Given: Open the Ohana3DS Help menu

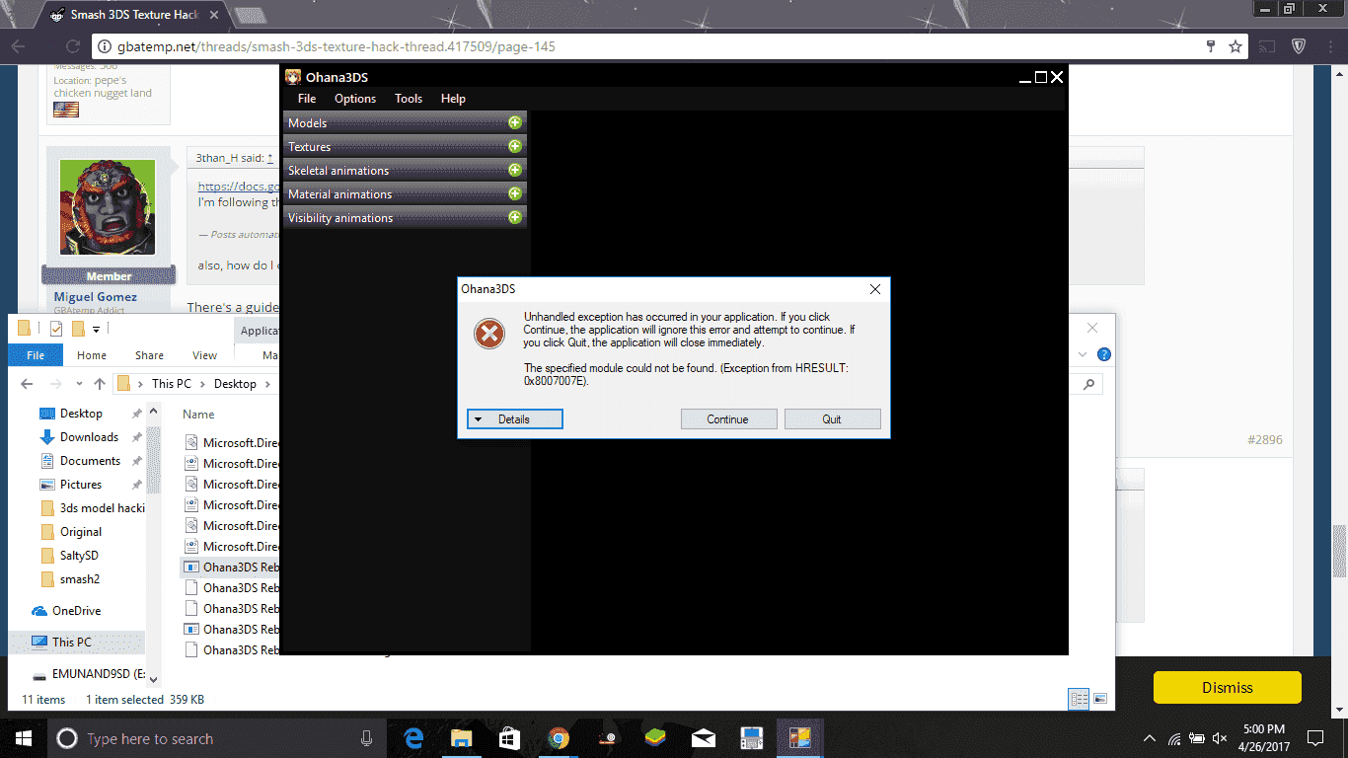Looking at the screenshot, I should pyautogui.click(x=453, y=99).
